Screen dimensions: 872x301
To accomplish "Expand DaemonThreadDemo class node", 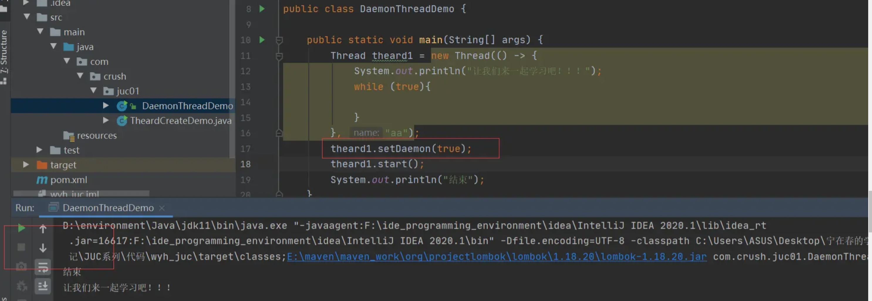I will 106,106.
